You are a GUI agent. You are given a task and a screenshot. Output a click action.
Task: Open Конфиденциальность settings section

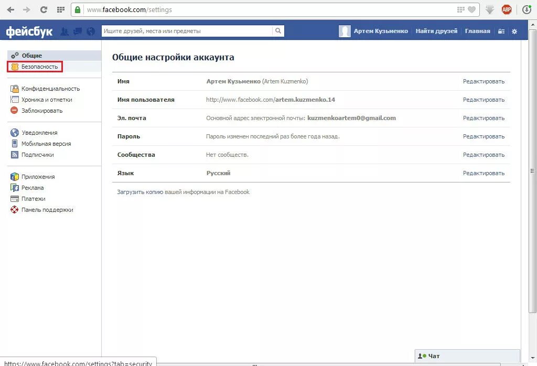51,89
